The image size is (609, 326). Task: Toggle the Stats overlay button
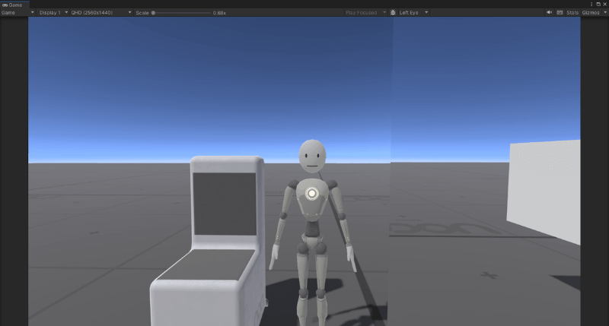coord(572,12)
